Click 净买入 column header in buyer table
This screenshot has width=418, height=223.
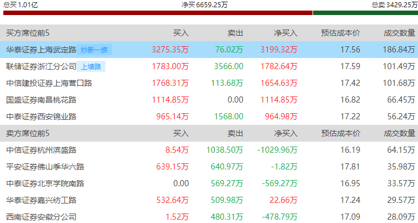(x=286, y=33)
